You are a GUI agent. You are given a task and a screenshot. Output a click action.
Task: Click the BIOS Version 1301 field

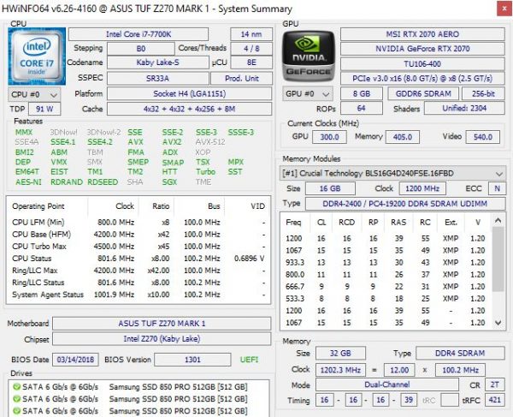192,360
